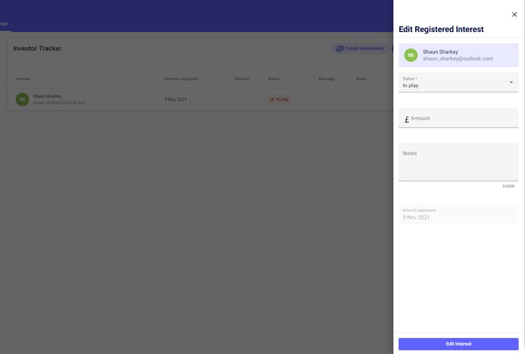
Task: Open Shaun Sharkey's name in the investor table
Action: point(47,96)
